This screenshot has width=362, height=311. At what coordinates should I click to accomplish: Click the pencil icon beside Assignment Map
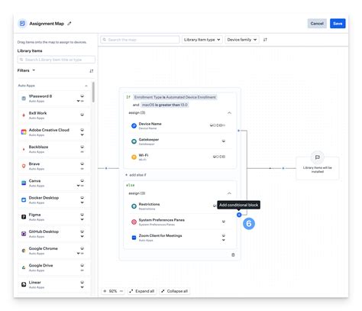pos(69,24)
